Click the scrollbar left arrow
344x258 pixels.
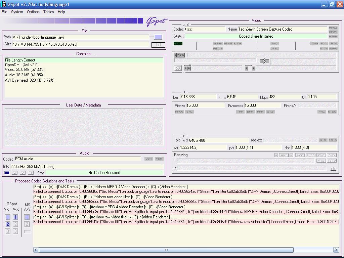point(36,250)
